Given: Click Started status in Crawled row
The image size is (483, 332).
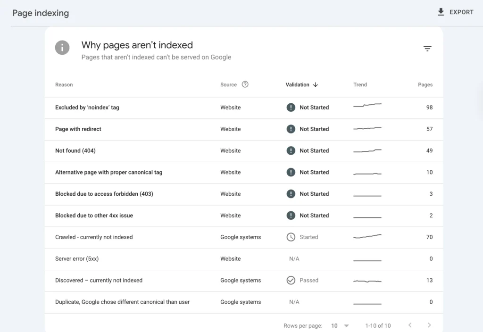Looking at the screenshot, I should 308,237.
